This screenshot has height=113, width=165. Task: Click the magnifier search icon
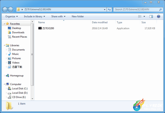[x=160, y=10]
